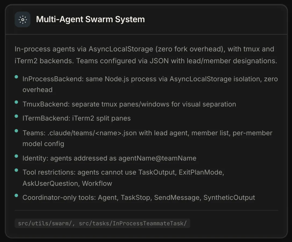Click the In-process agents description paragraph

pyautogui.click(x=146, y=55)
